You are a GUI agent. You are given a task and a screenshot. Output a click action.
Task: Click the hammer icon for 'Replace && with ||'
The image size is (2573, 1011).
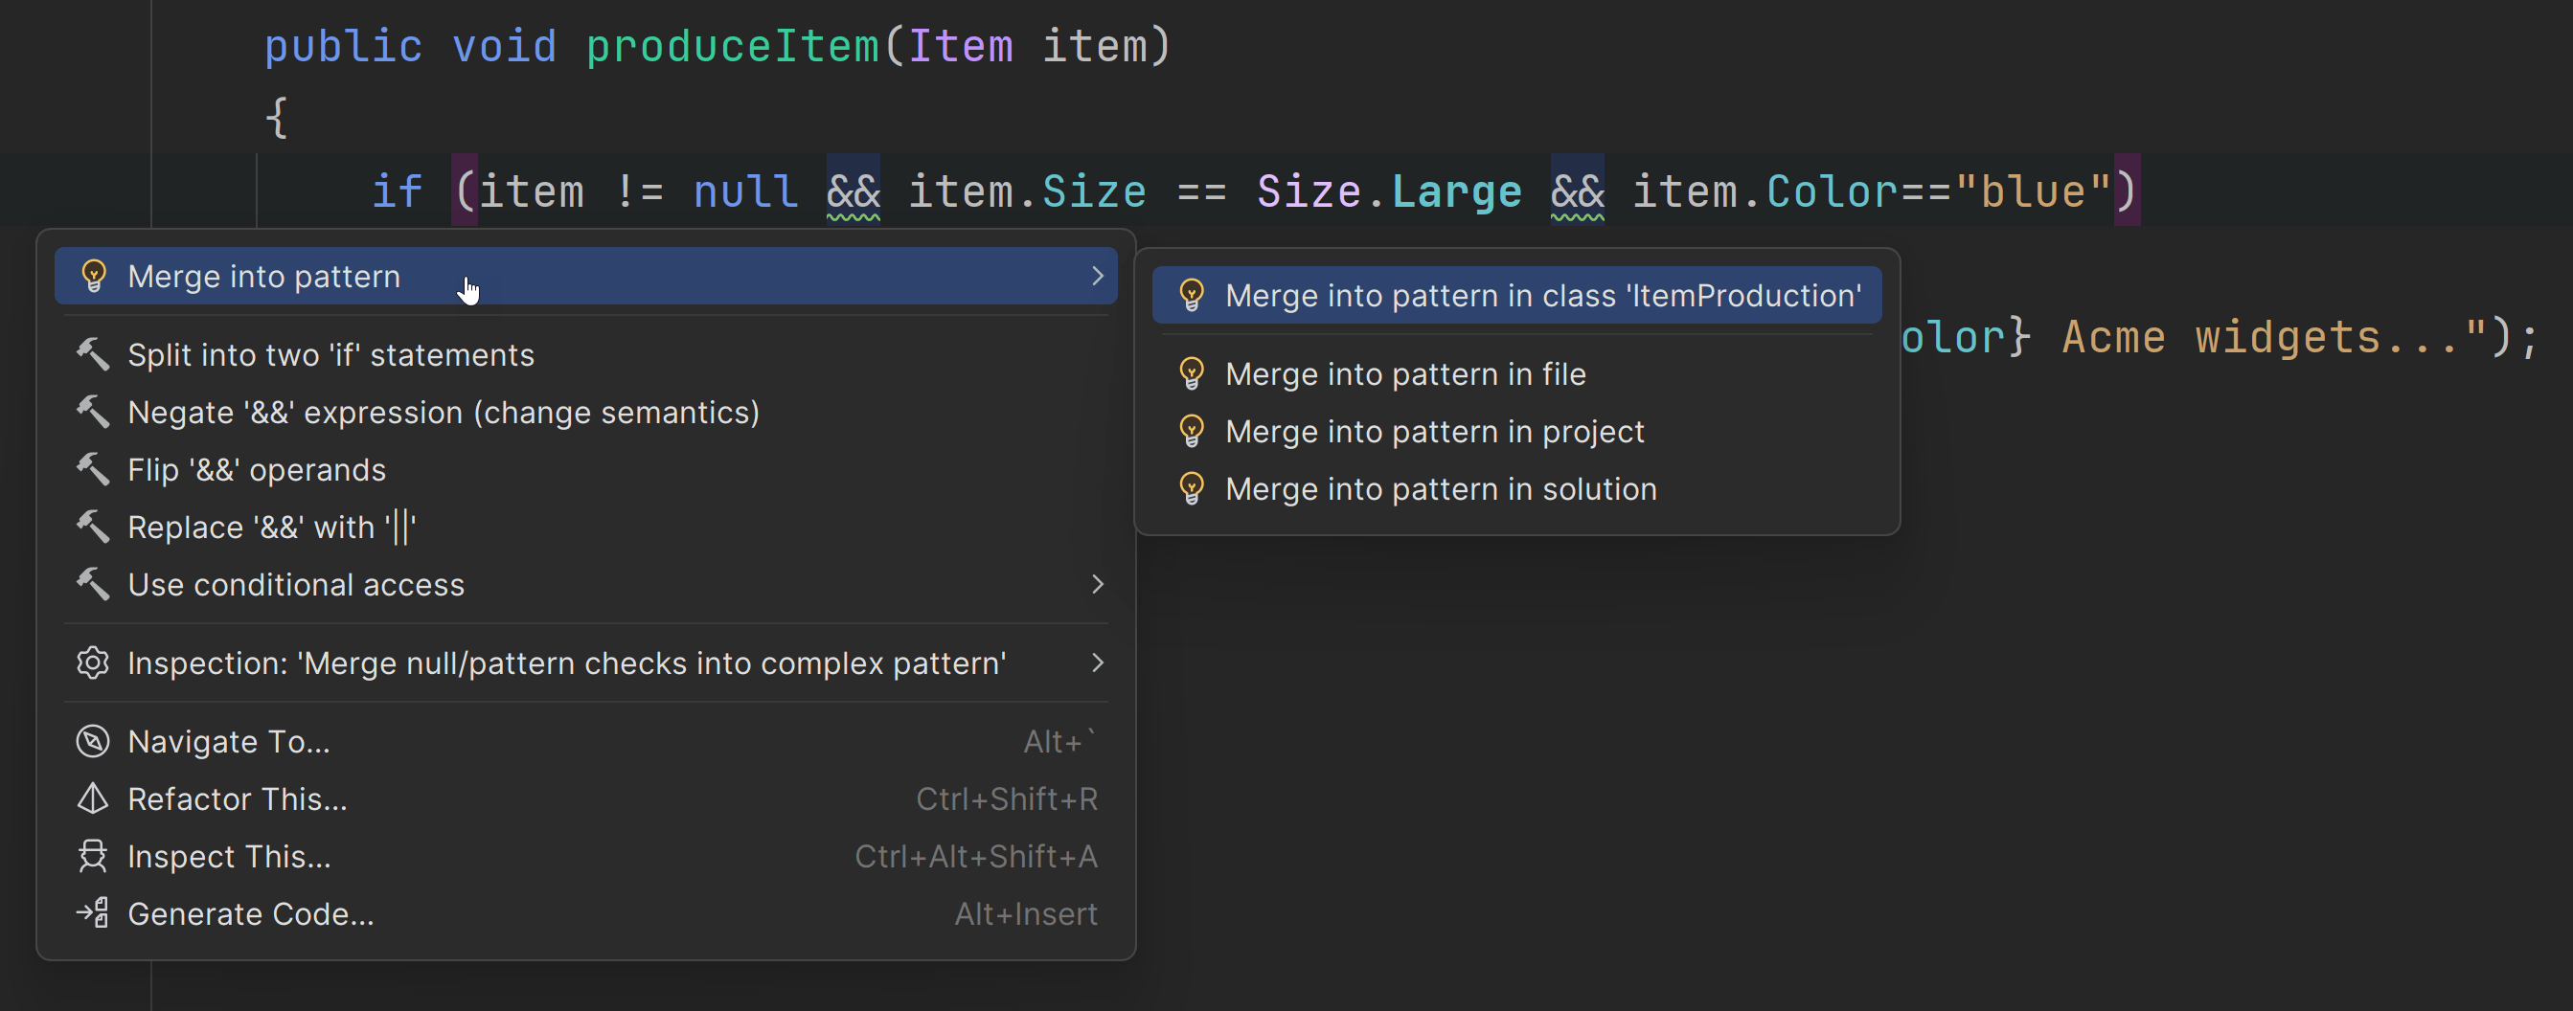tap(93, 527)
